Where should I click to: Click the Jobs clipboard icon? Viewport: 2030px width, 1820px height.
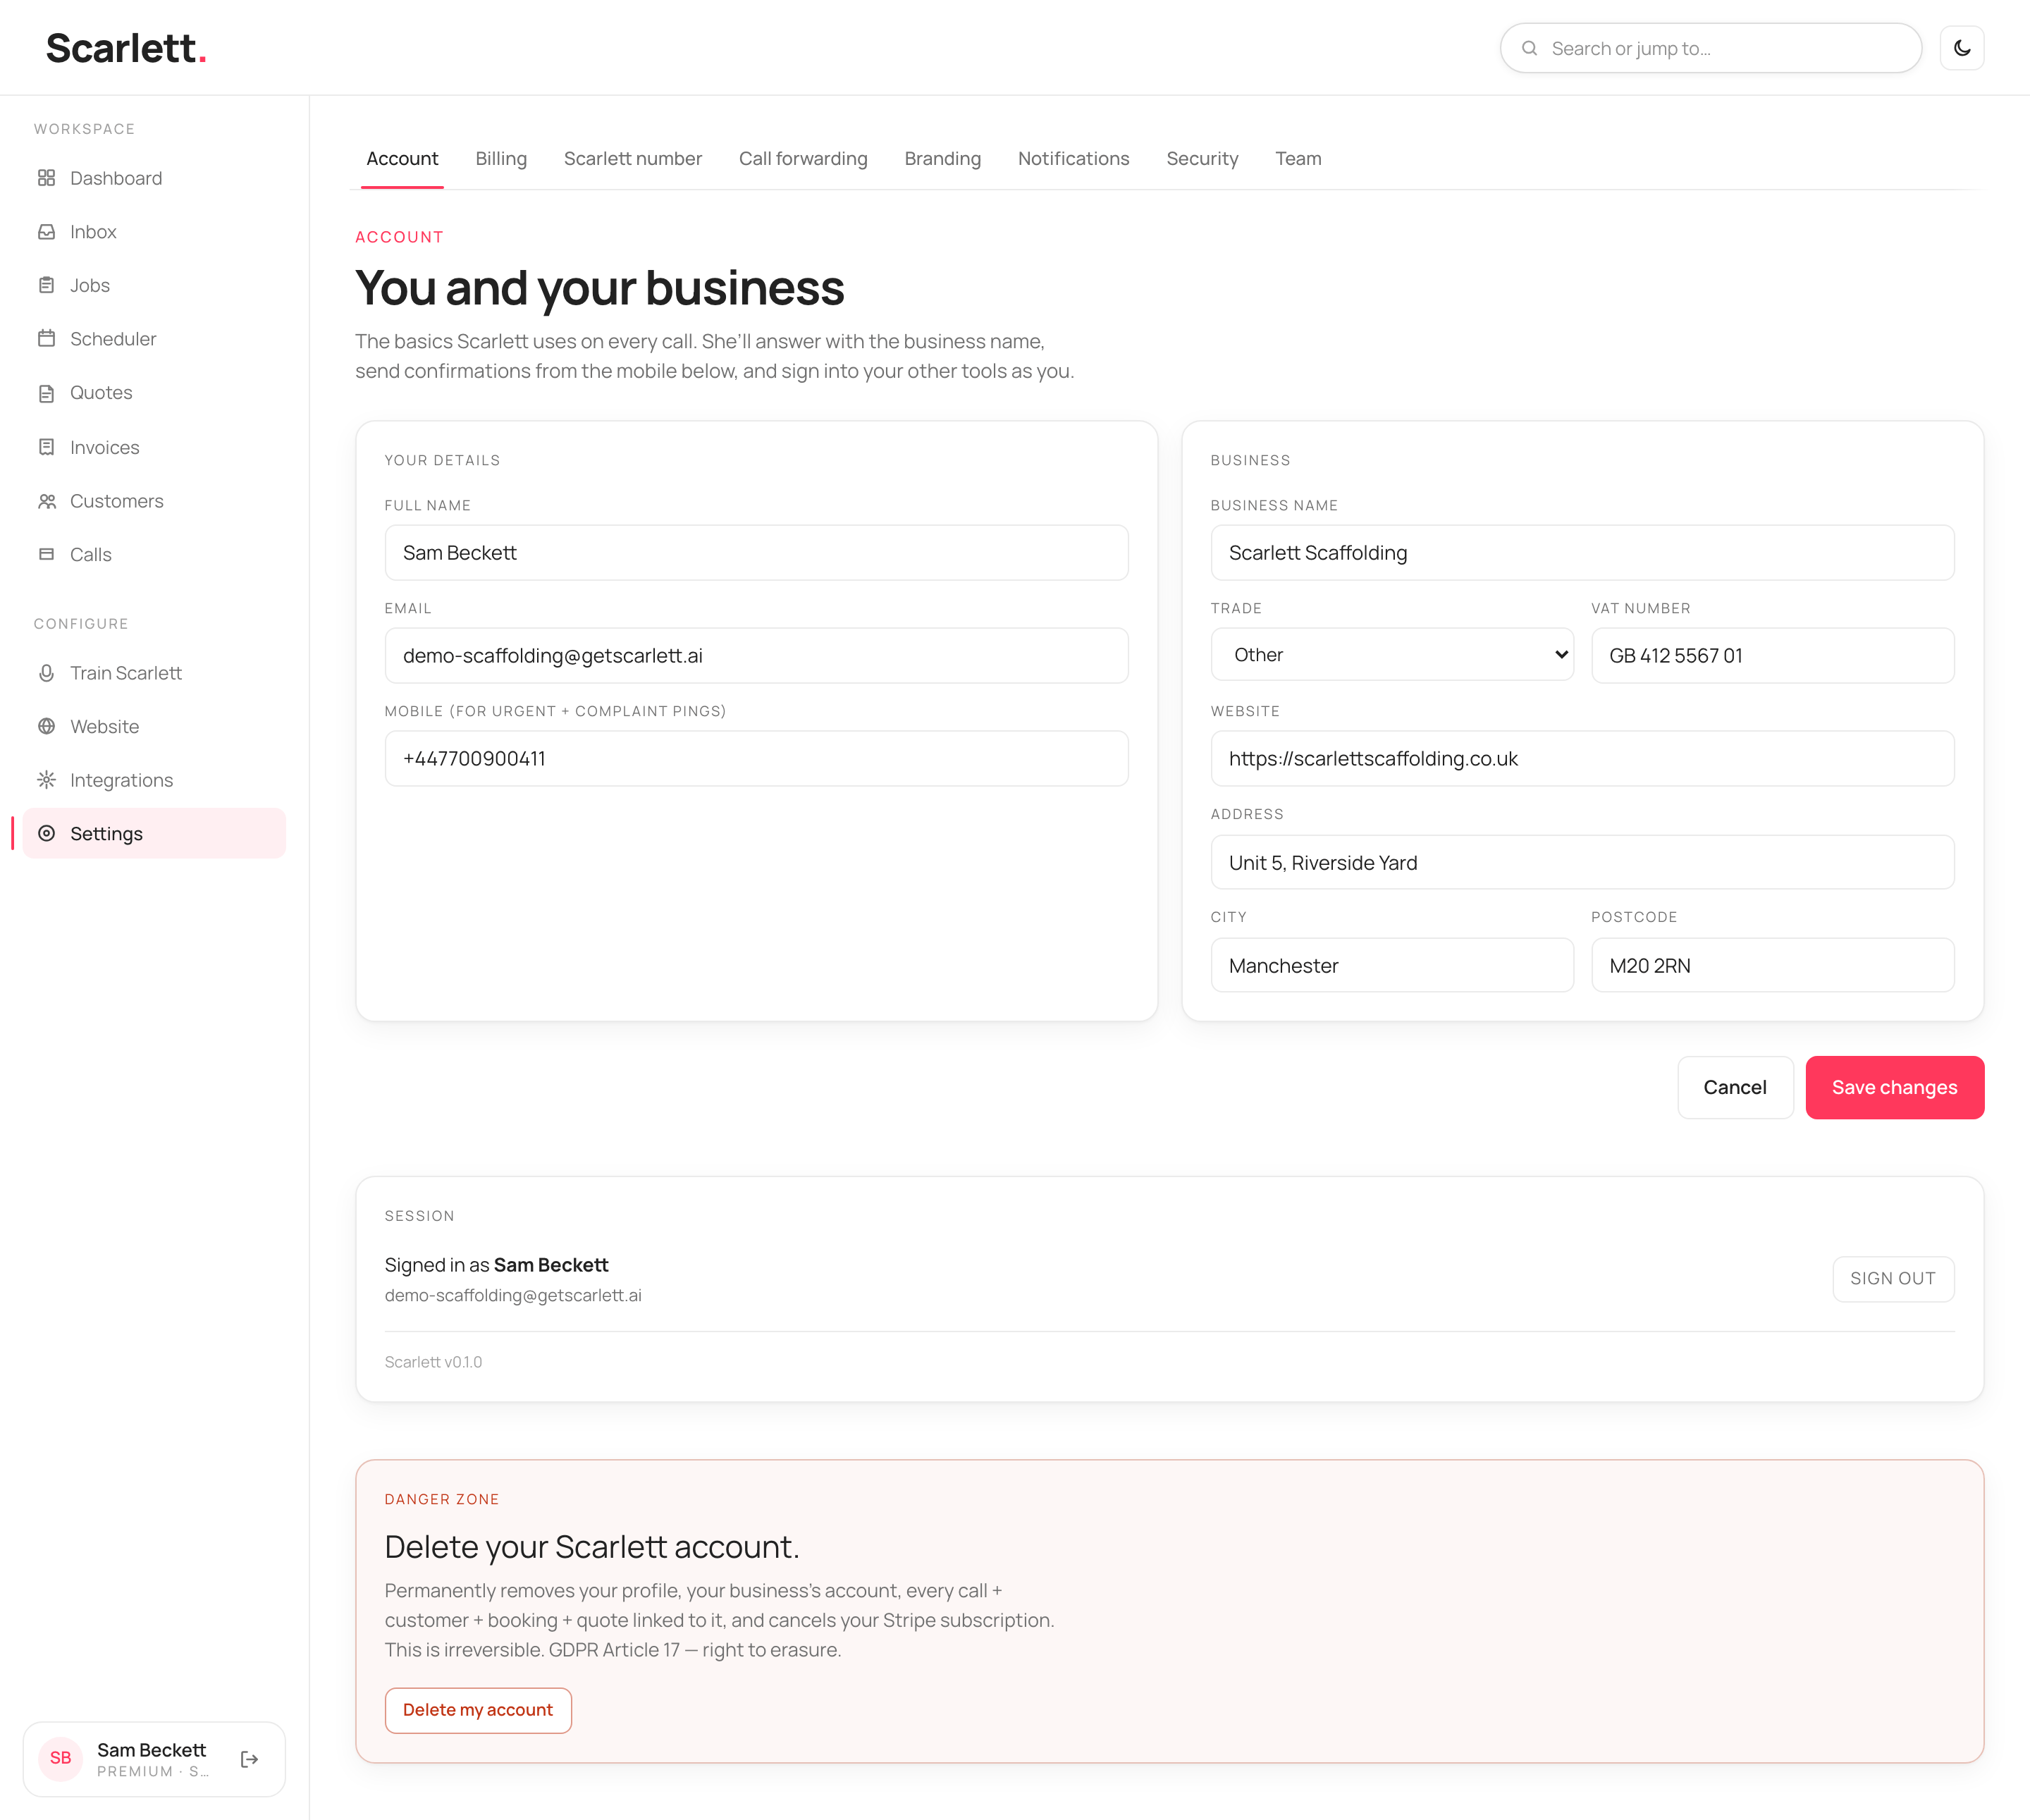46,285
